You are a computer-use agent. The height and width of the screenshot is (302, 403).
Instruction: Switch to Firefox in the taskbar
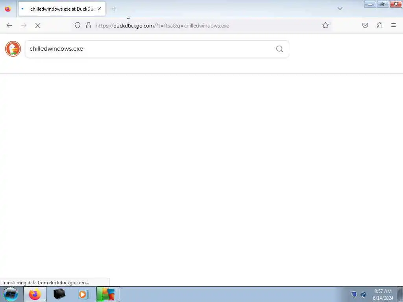pos(35,294)
